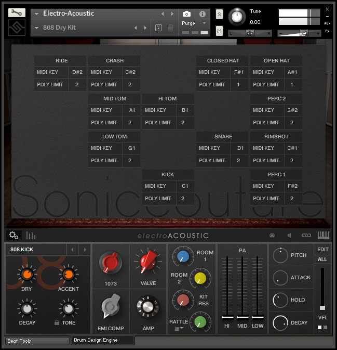Open the mixer bars page icon
Viewport: 337px width, 350px height.
click(31, 236)
